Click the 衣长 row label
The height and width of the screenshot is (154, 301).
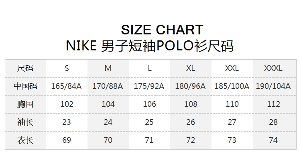[25, 140]
